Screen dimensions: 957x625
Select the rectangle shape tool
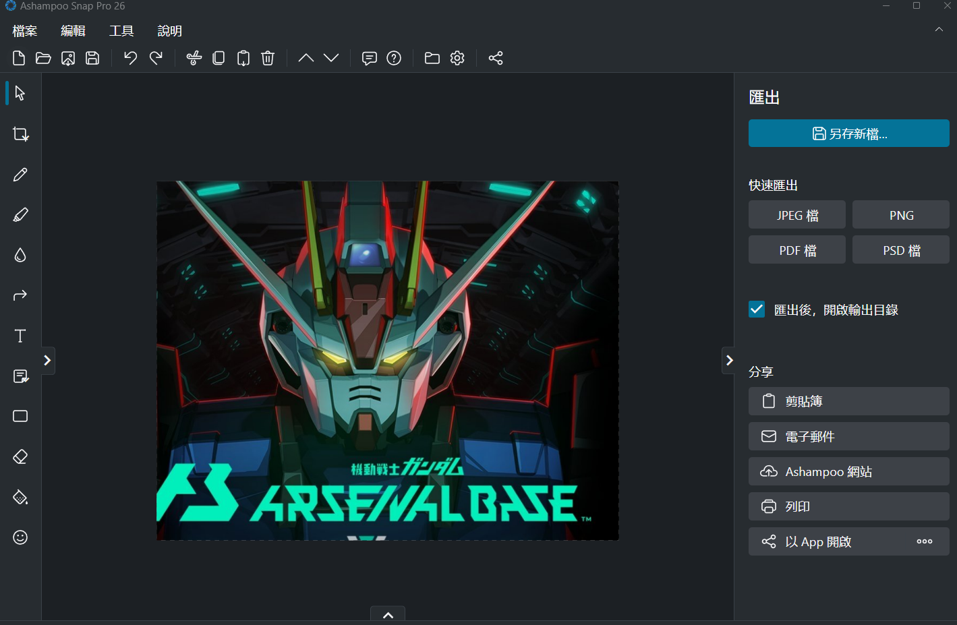(x=20, y=416)
